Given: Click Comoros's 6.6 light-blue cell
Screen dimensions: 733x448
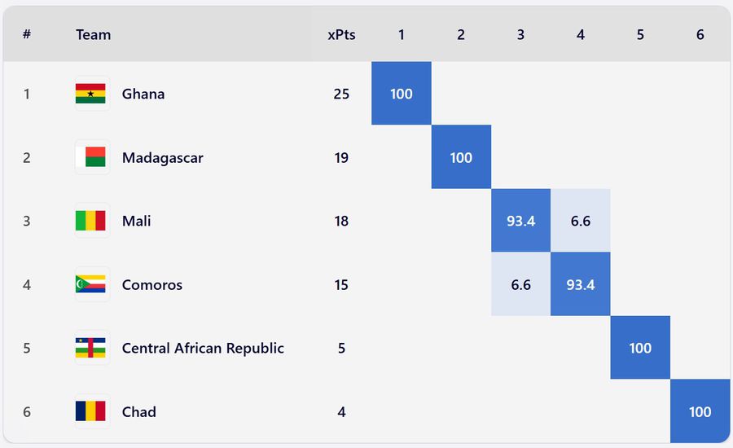Looking at the screenshot, I should (x=520, y=284).
